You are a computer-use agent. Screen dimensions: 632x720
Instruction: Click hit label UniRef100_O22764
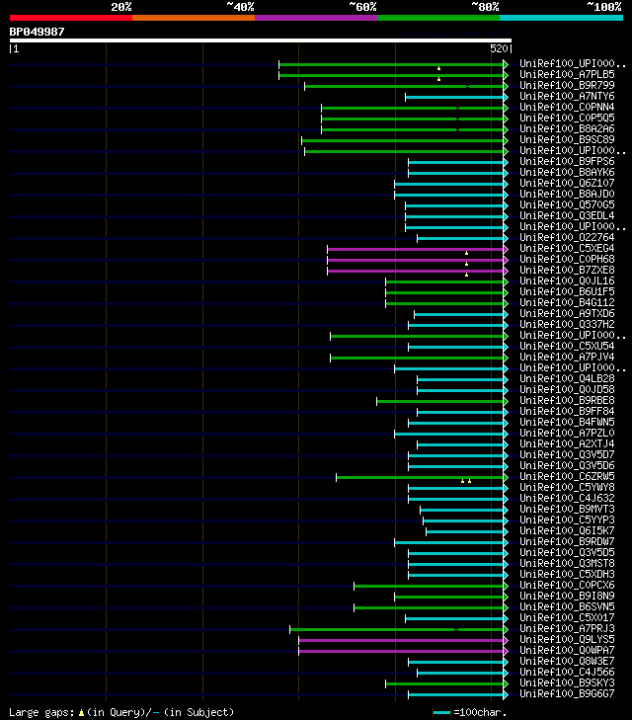pos(567,237)
